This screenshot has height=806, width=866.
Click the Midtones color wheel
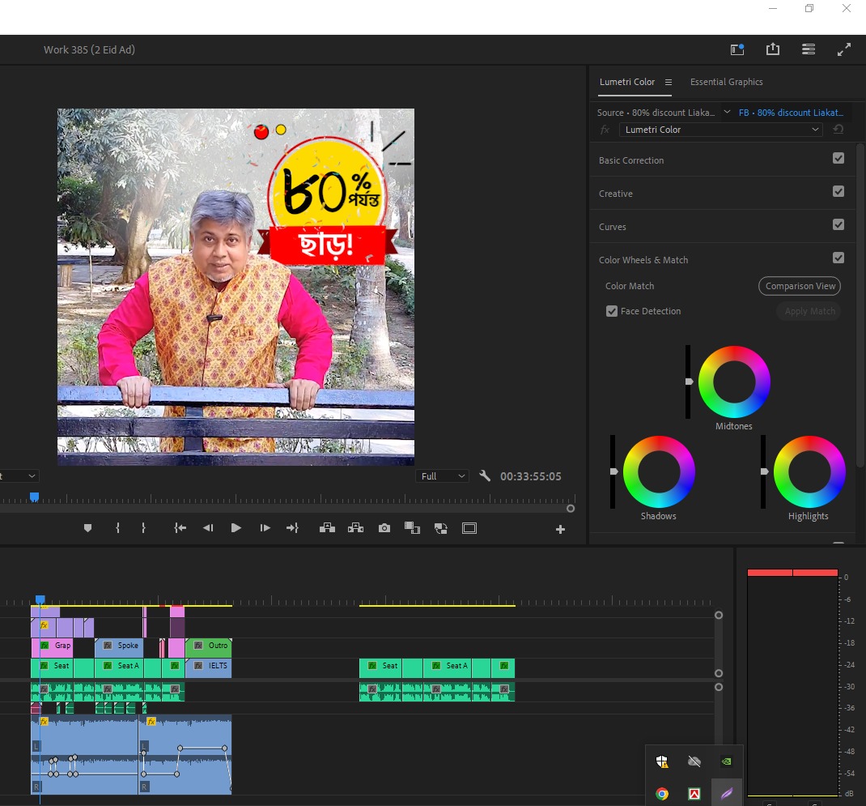pos(734,382)
